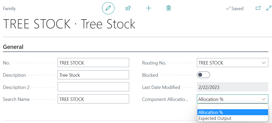Click the No. input field

(x=93, y=63)
